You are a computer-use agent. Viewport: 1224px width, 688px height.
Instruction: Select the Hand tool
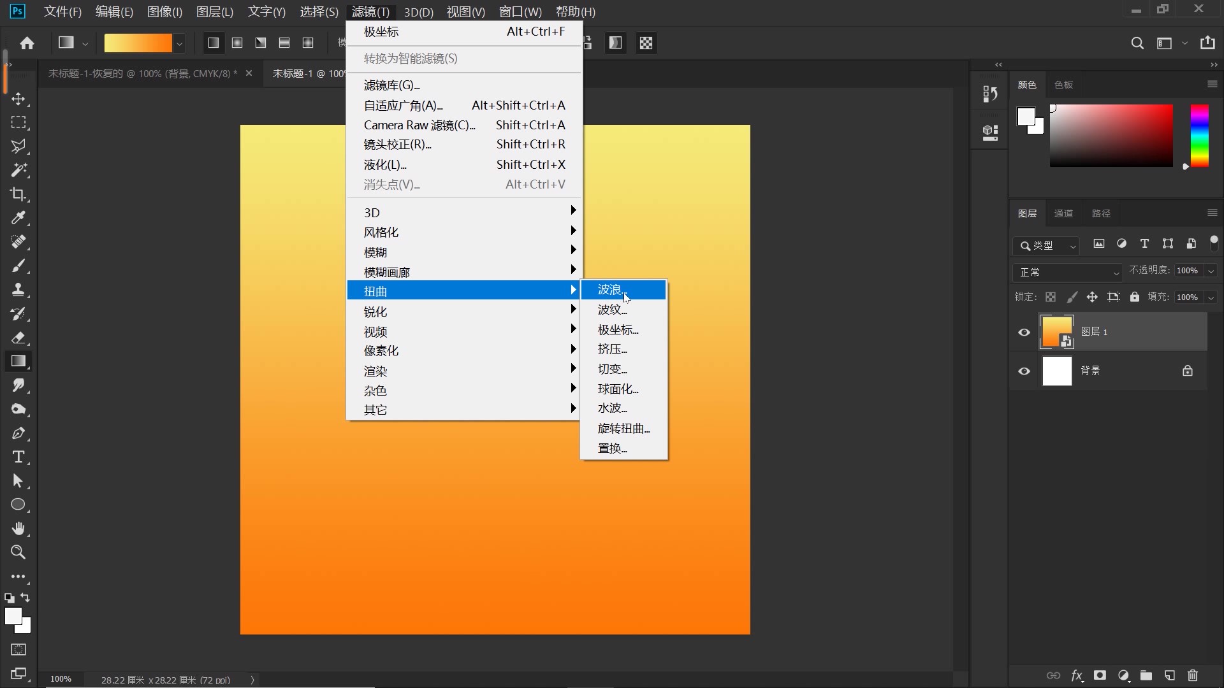click(x=18, y=529)
